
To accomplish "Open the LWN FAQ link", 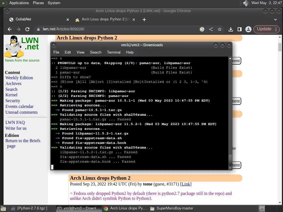I will (15, 122).
